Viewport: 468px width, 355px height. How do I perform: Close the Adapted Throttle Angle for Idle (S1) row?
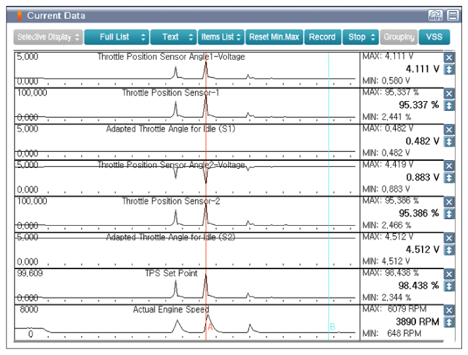pos(449,130)
